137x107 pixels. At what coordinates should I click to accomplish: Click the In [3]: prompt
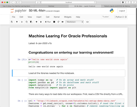pos(22,60)
